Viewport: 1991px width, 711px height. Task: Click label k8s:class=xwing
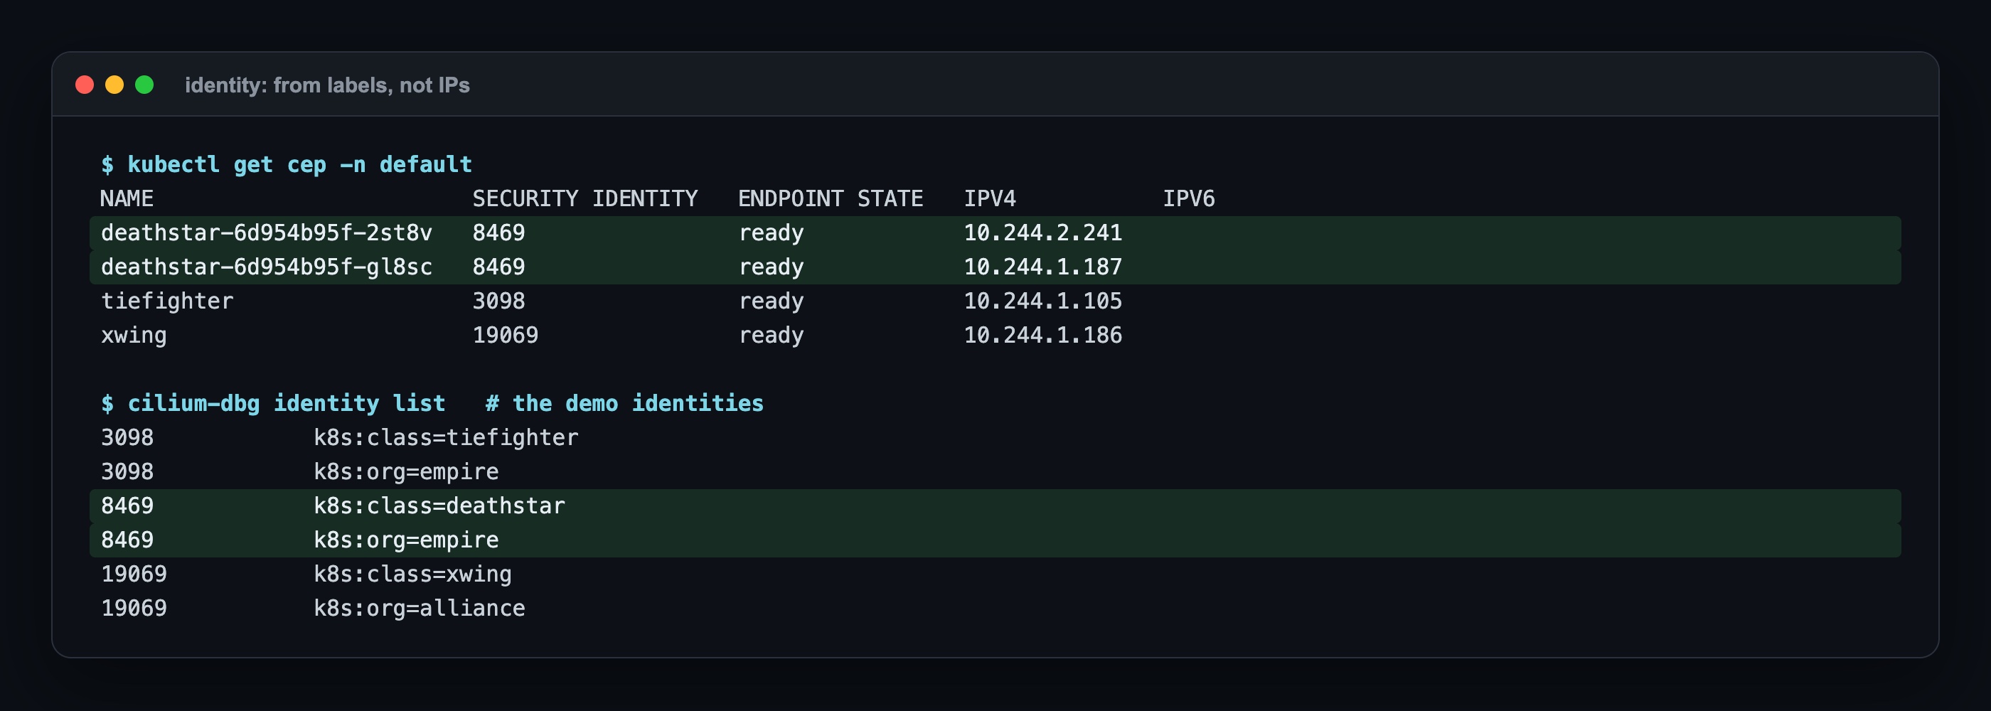click(412, 574)
